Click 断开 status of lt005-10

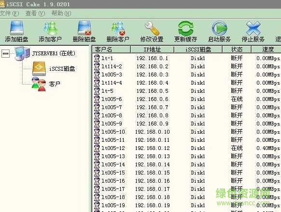[237, 132]
